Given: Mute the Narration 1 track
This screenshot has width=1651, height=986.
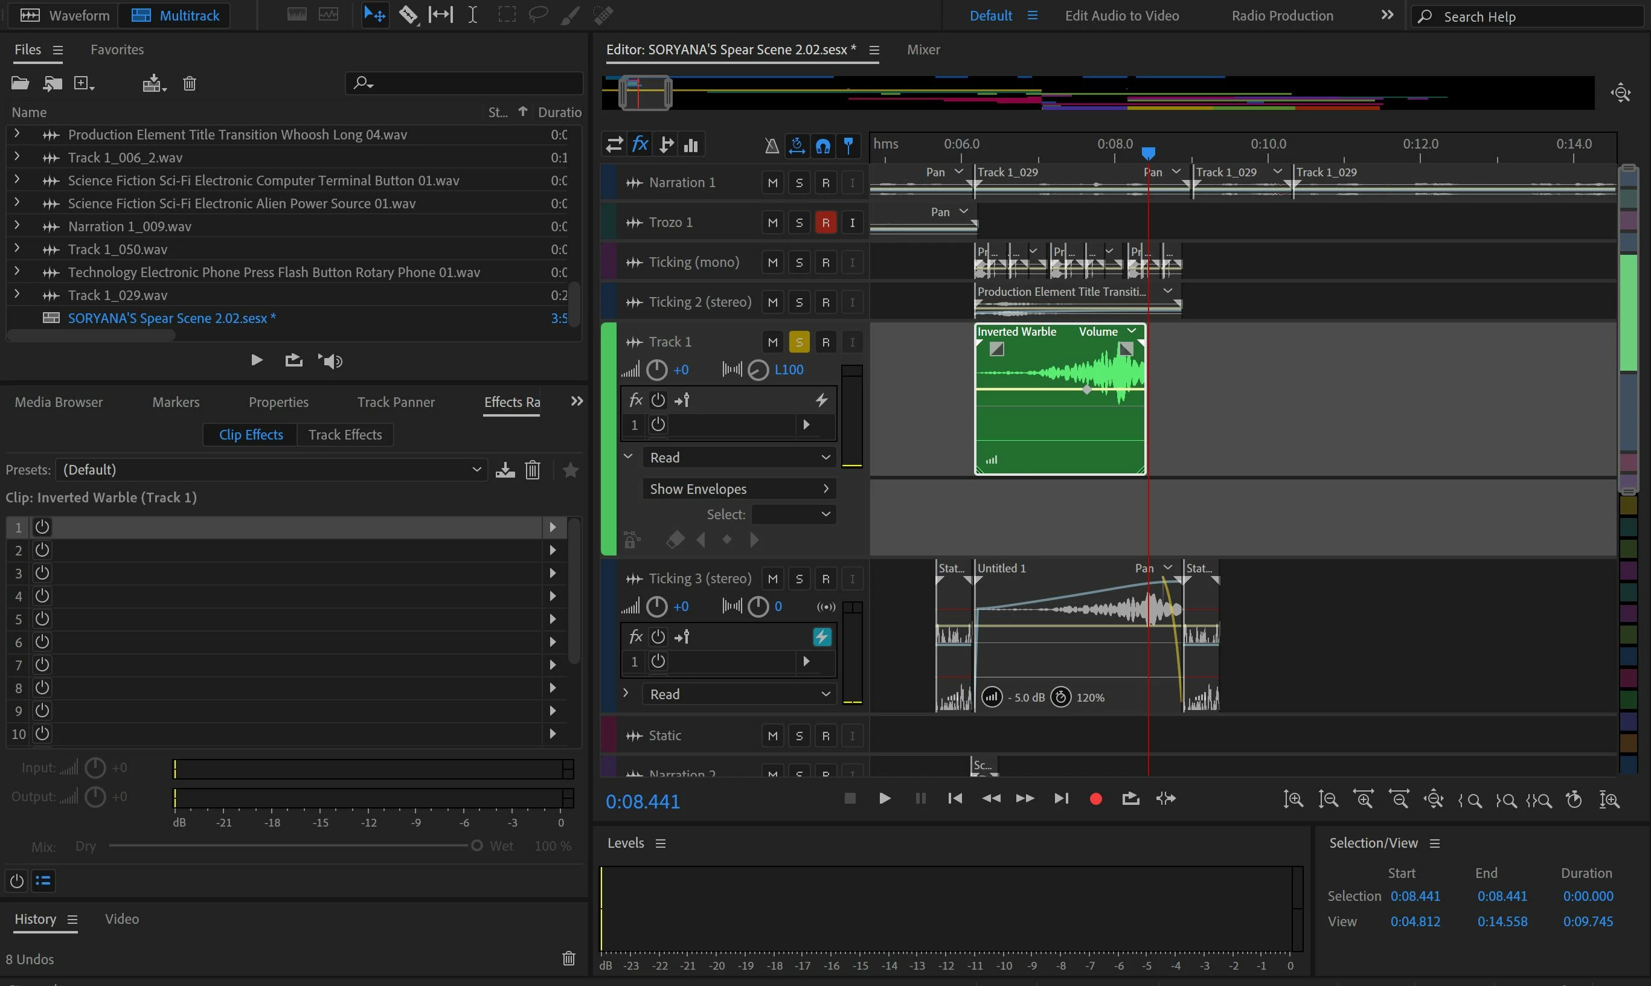Looking at the screenshot, I should point(772,183).
